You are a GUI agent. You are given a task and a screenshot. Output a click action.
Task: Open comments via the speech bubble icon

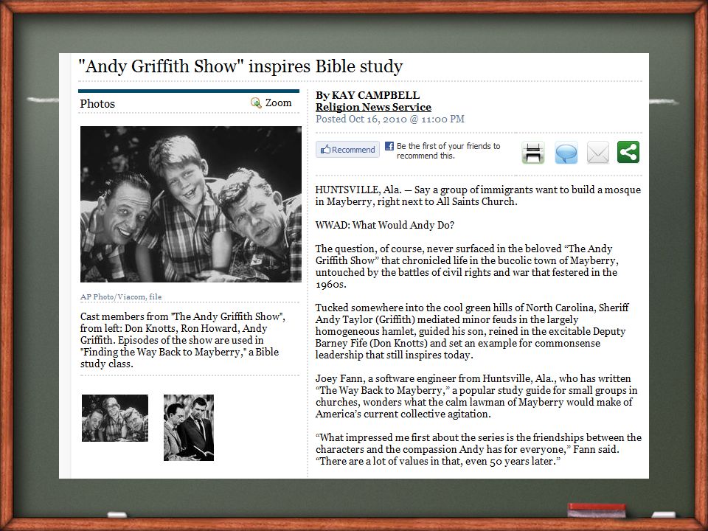click(566, 153)
